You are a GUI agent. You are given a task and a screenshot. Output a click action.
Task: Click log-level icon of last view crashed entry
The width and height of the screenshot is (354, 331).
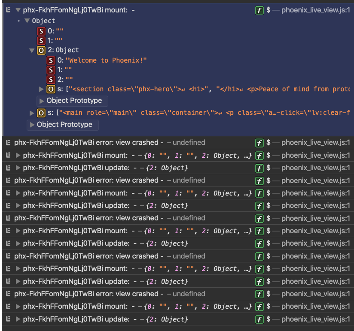point(8,294)
